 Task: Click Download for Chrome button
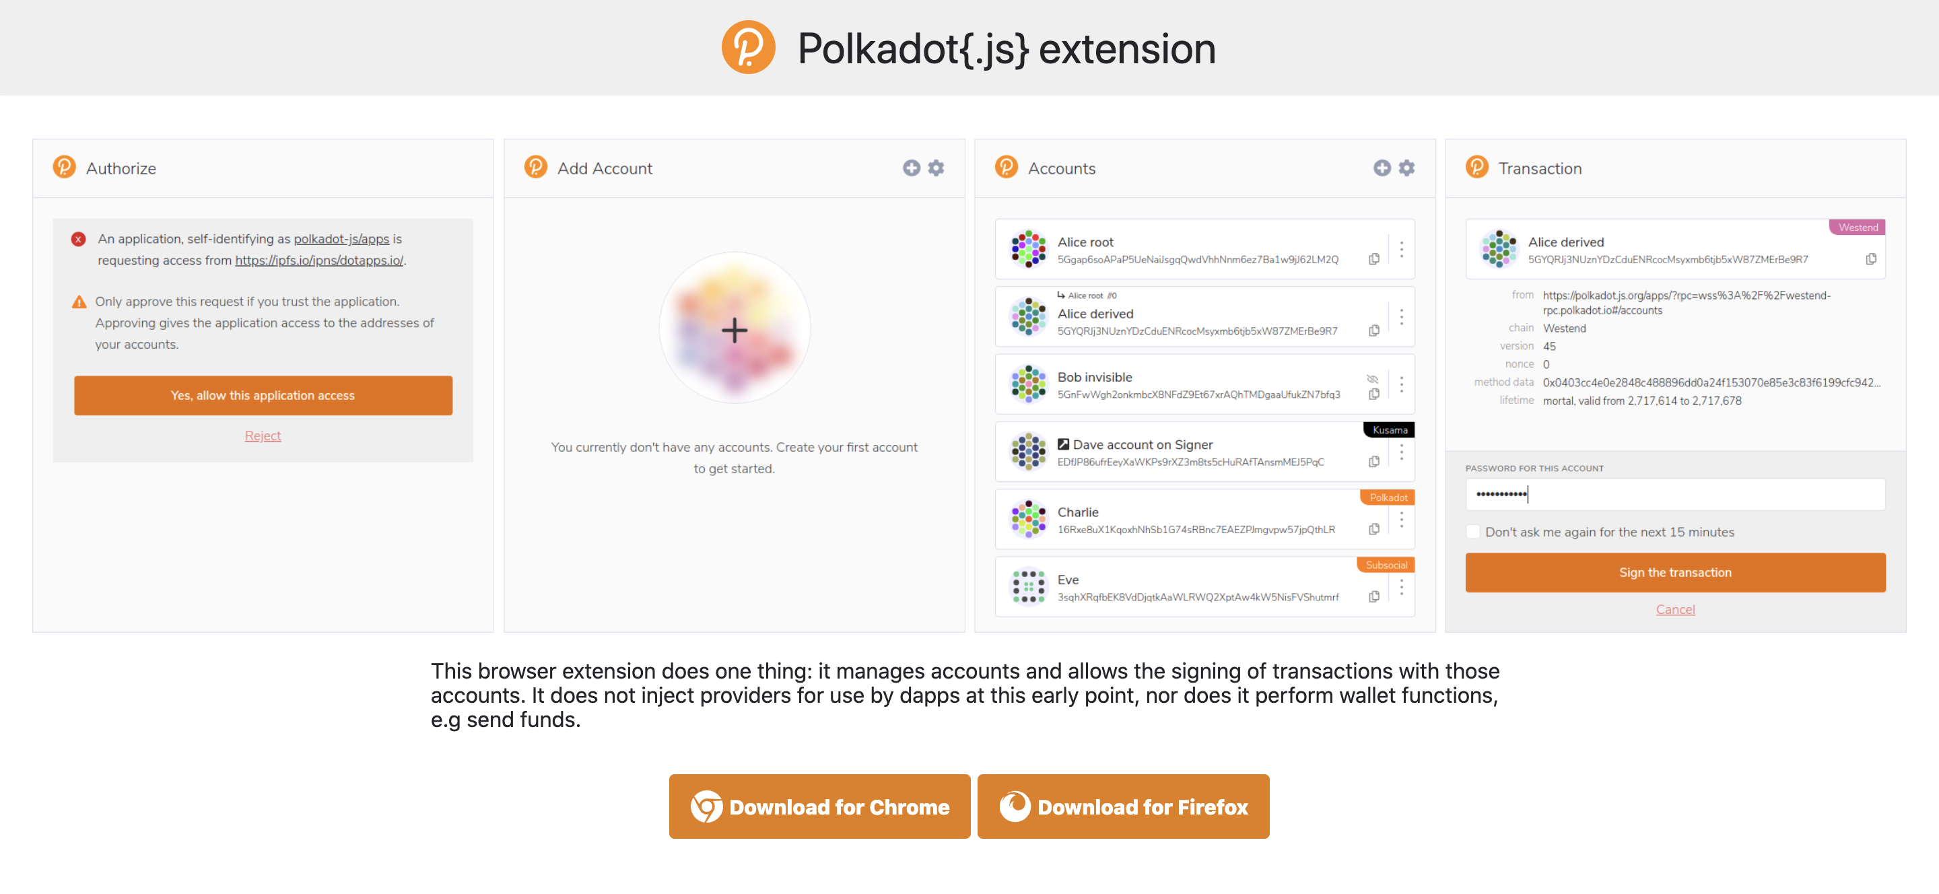click(819, 806)
